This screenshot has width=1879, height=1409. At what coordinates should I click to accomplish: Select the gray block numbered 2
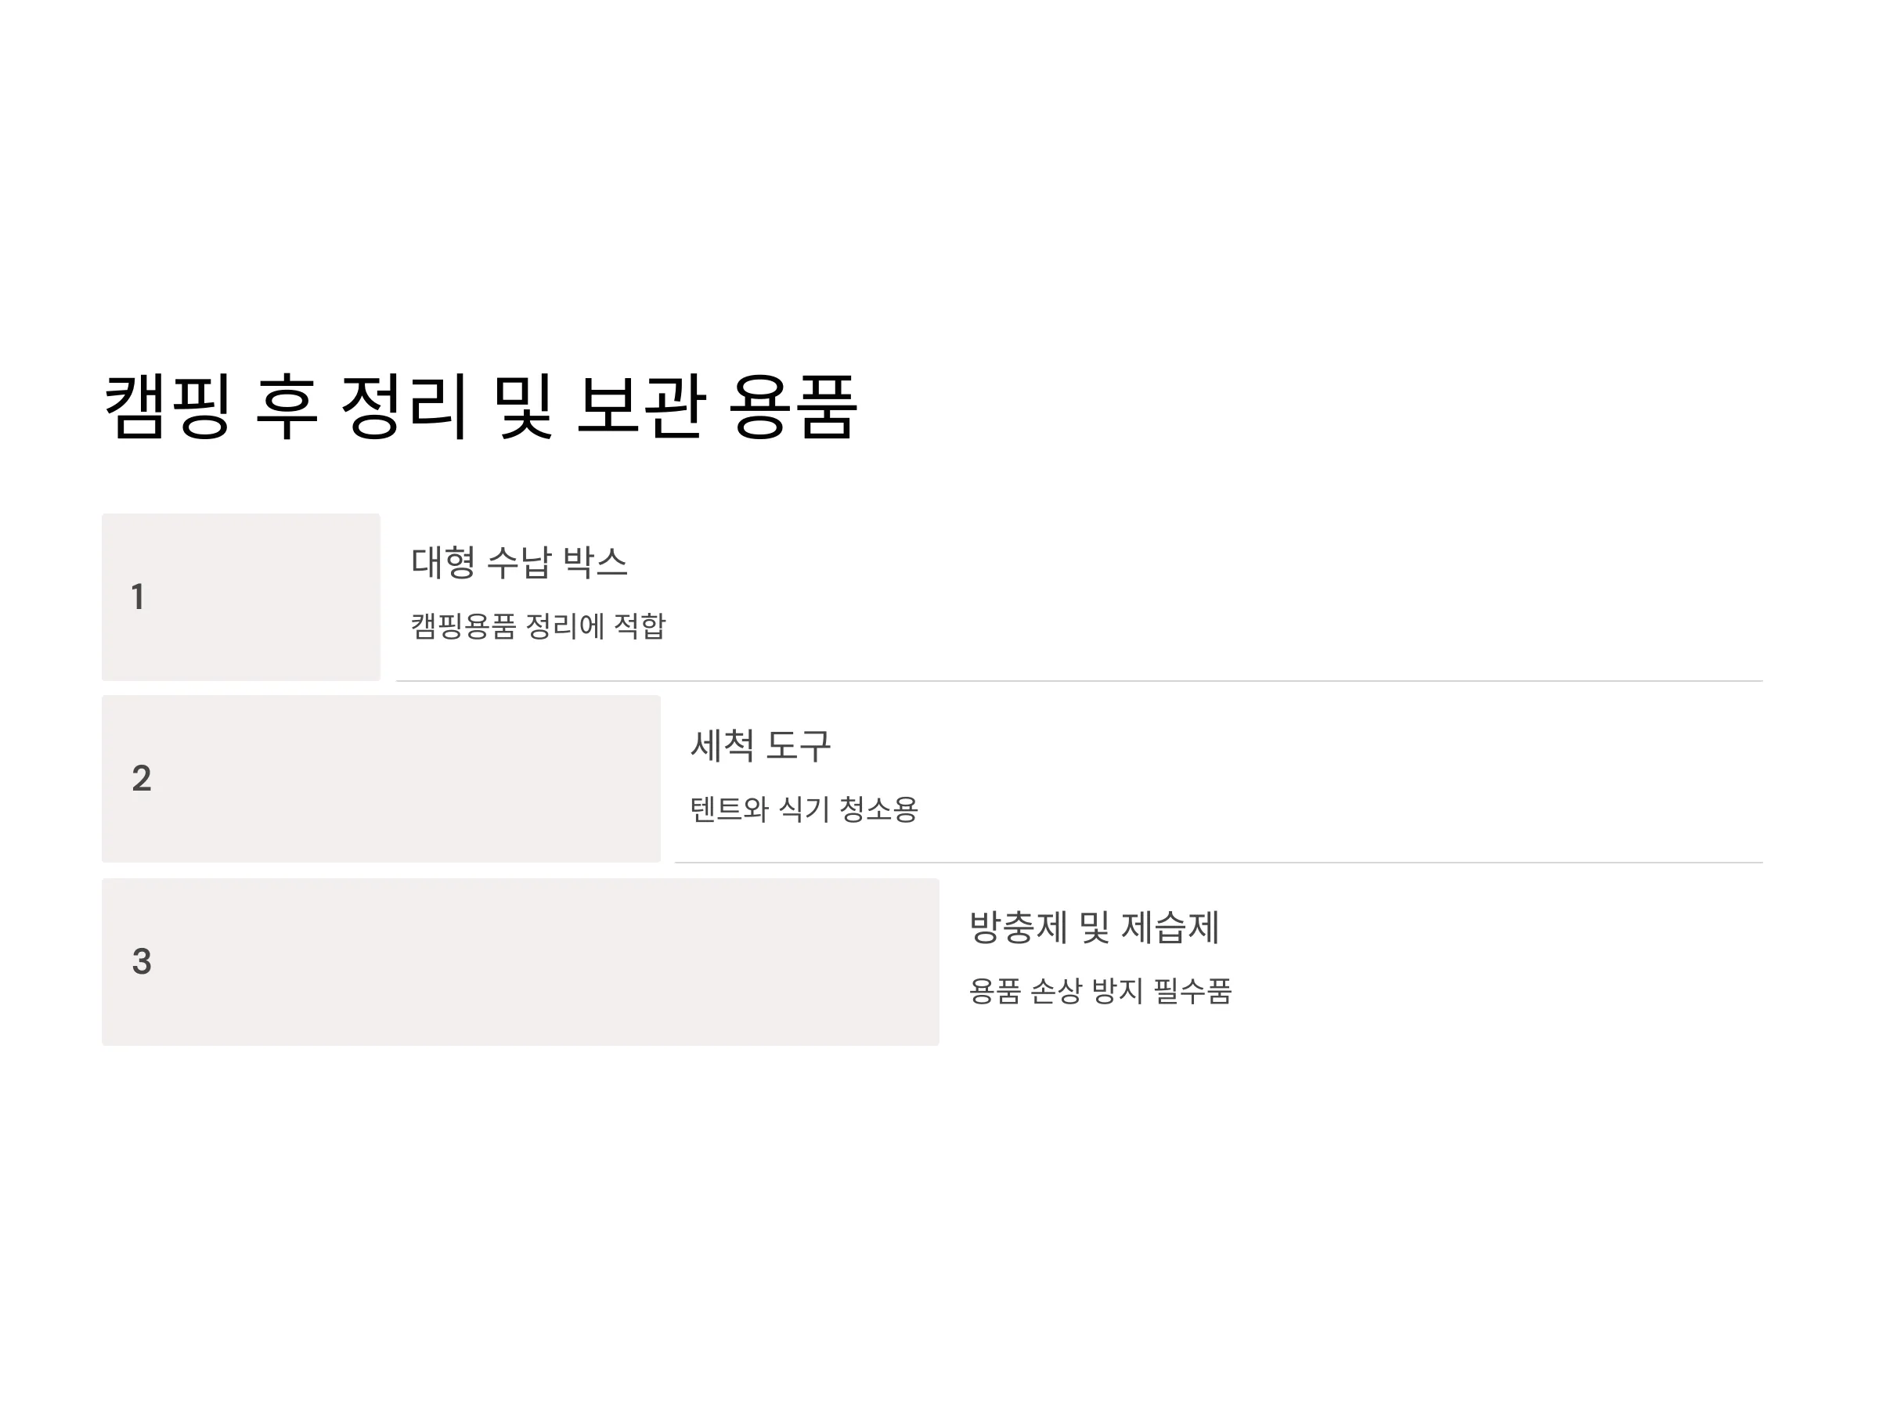pyautogui.click(x=381, y=779)
